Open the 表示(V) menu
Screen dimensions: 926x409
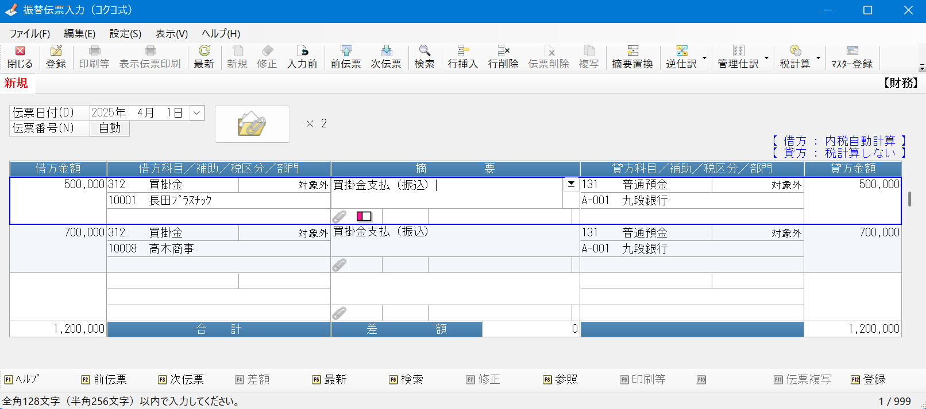[x=172, y=34]
